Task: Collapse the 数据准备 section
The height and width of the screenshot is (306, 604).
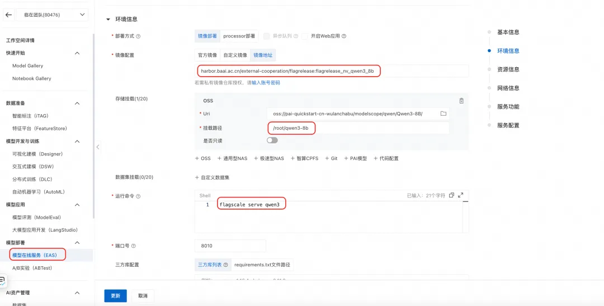Action: [x=77, y=103]
